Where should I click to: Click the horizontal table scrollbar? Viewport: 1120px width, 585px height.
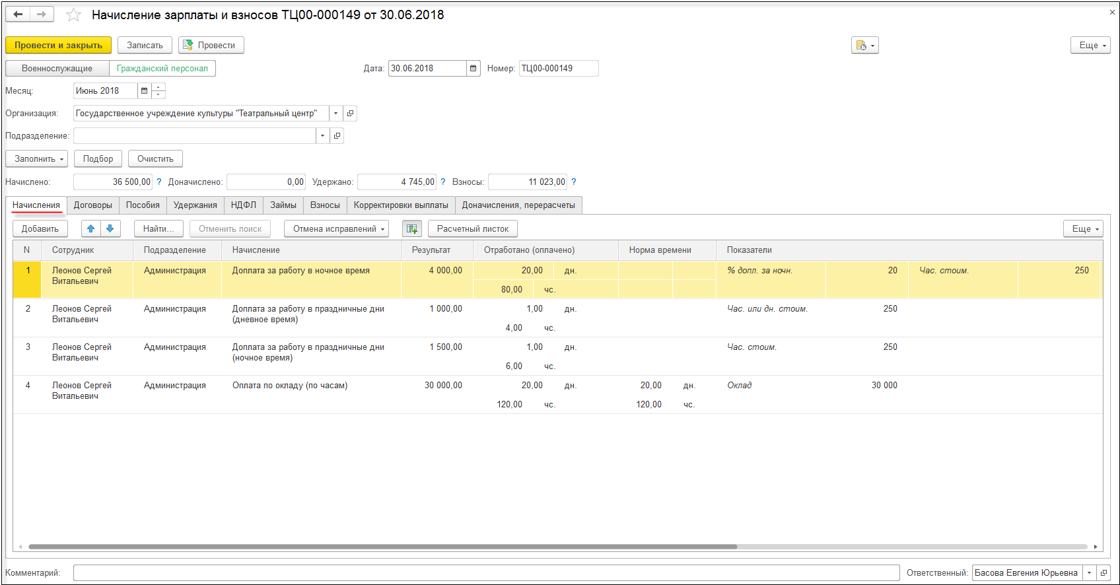[383, 547]
